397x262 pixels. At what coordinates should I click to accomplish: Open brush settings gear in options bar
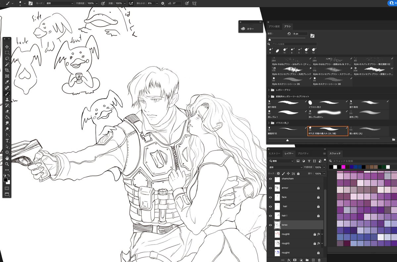(x=163, y=3)
